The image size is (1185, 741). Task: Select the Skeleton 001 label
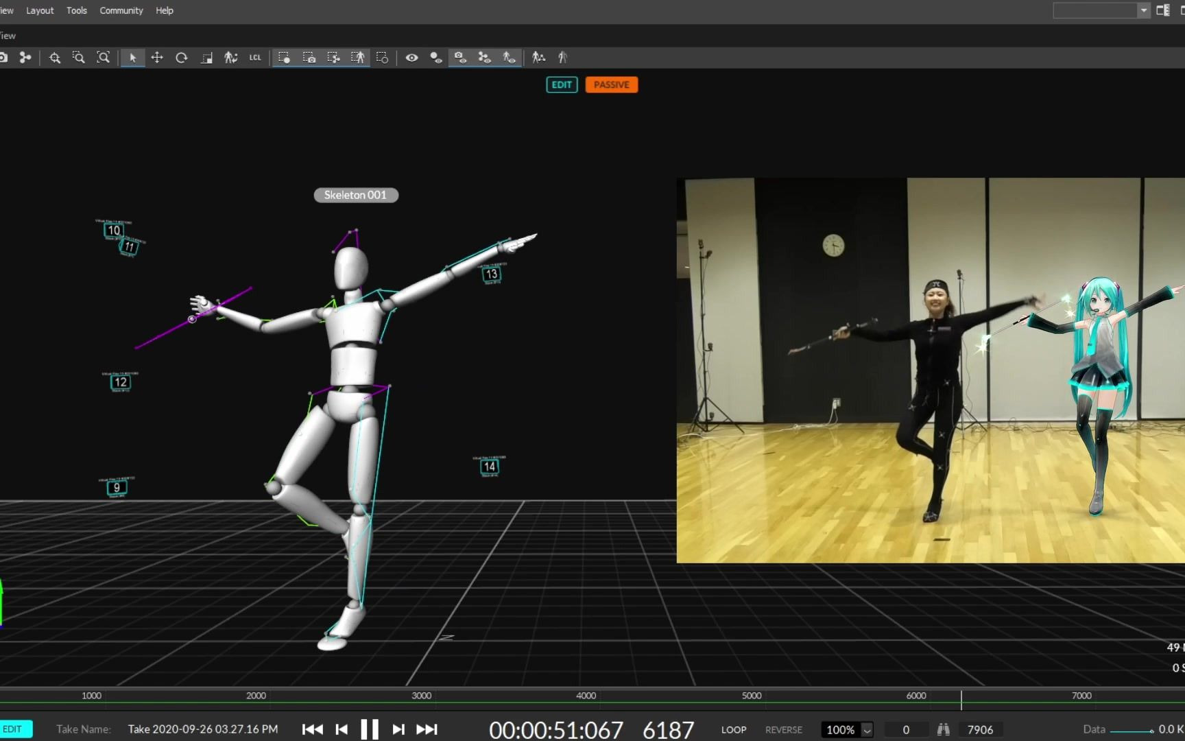click(x=356, y=195)
